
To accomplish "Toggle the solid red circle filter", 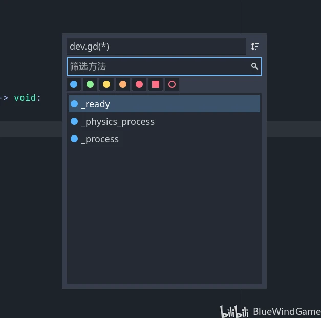I will pyautogui.click(x=139, y=84).
